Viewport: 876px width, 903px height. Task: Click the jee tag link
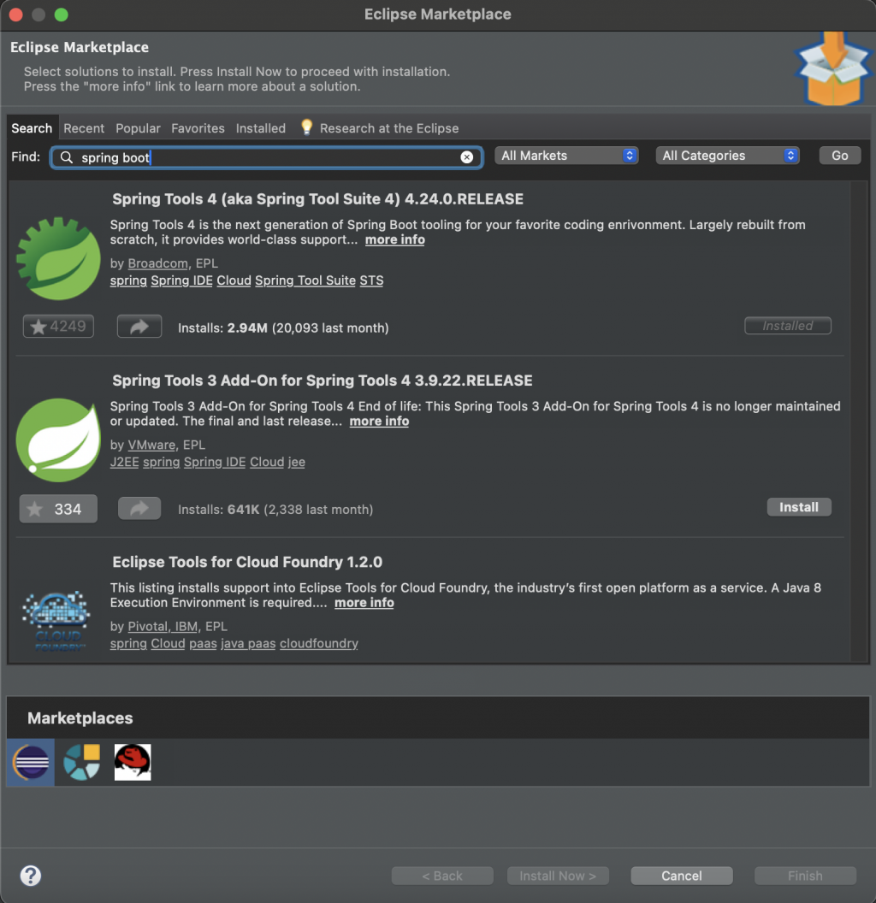(297, 462)
